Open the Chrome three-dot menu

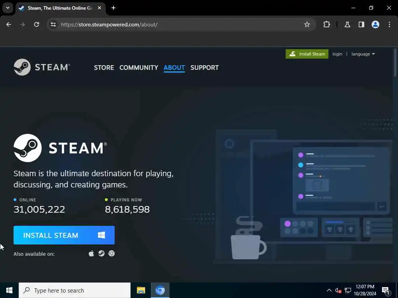(x=389, y=24)
